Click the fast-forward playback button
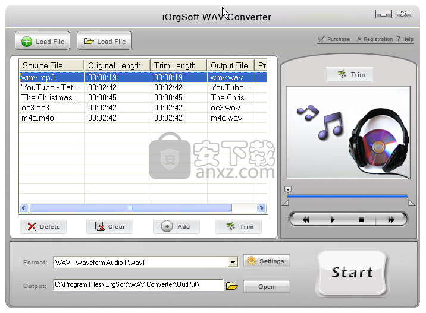Screen dimensions: 426x313 coord(391,219)
